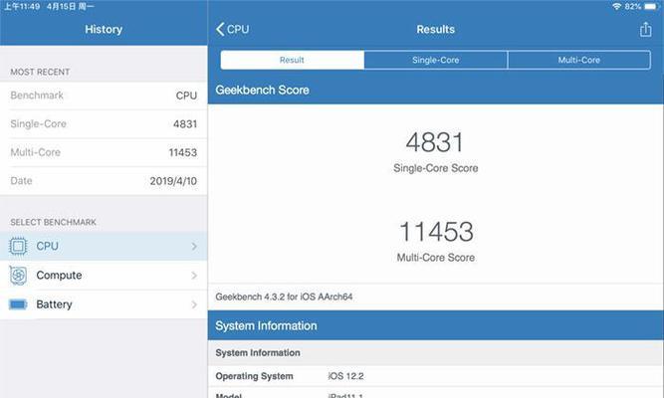
Task: Click the Battery benchmark icon
Action: coord(18,304)
